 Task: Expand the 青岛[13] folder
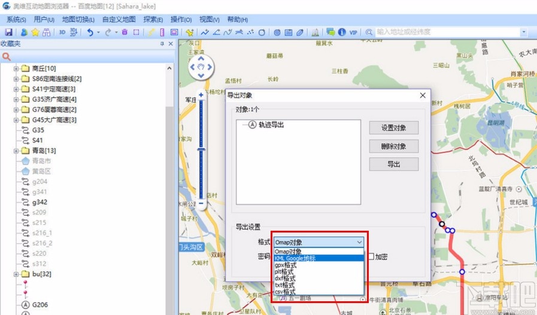tap(16, 151)
